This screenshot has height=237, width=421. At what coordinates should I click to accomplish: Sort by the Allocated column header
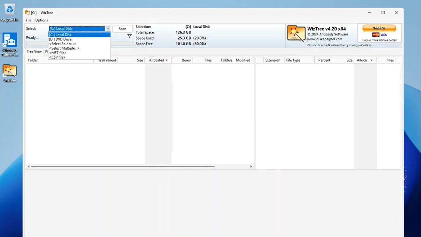pos(158,60)
